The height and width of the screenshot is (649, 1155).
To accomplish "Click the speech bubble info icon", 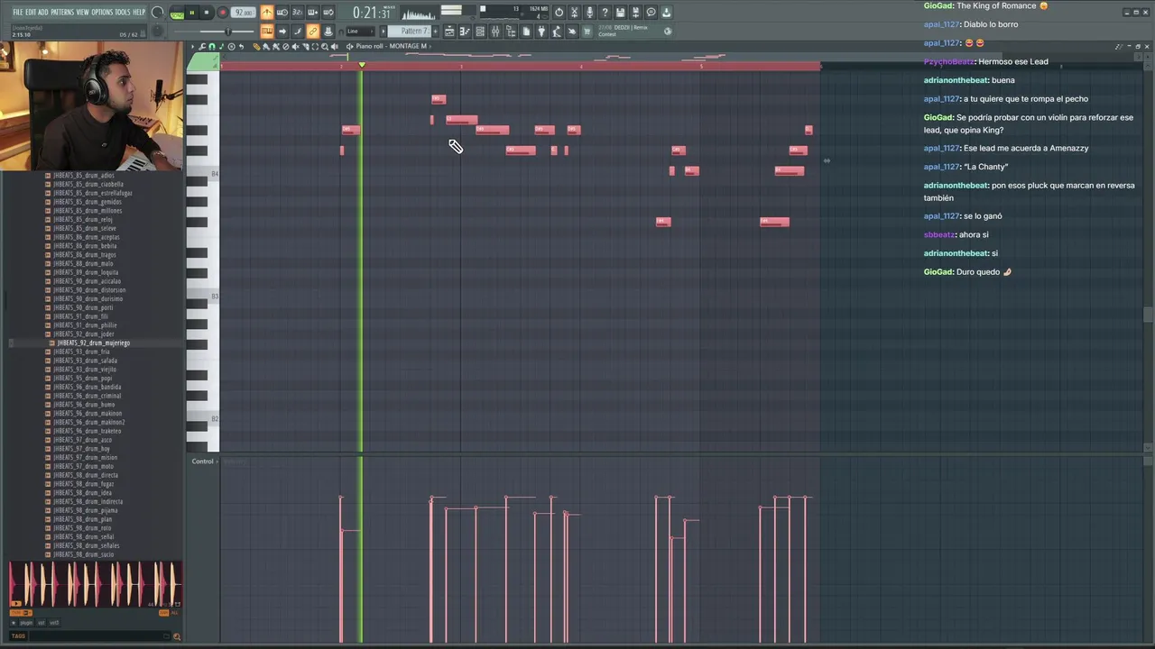I will (651, 13).
